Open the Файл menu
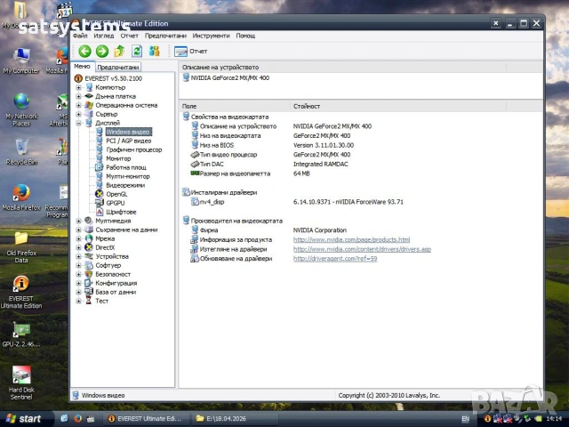The width and height of the screenshot is (569, 427). tap(80, 36)
